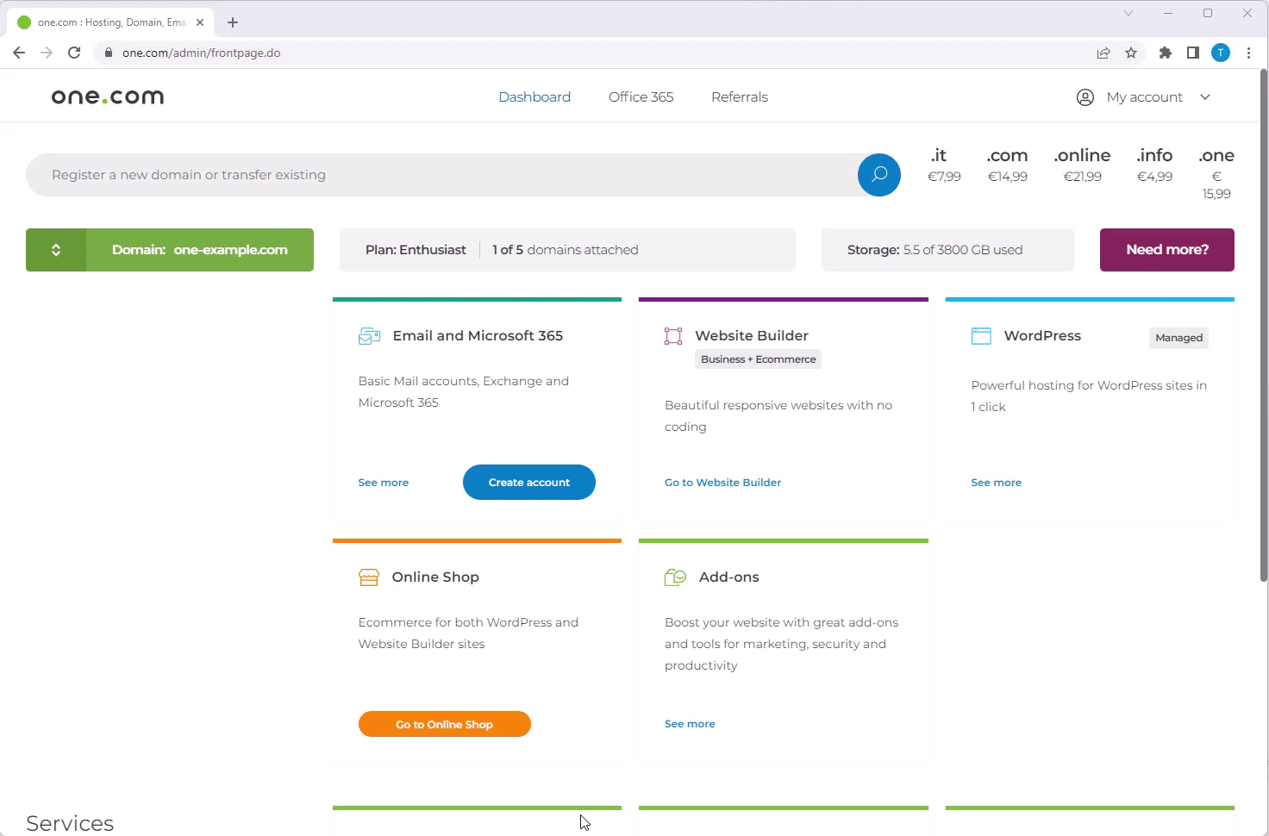
Task: Open the Referrals menu item
Action: tap(739, 97)
